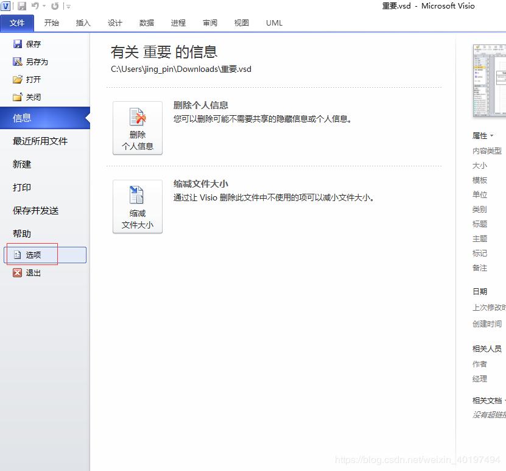Open the 属性 properties dropdown
Screen dimensions: 506x471
(491, 135)
